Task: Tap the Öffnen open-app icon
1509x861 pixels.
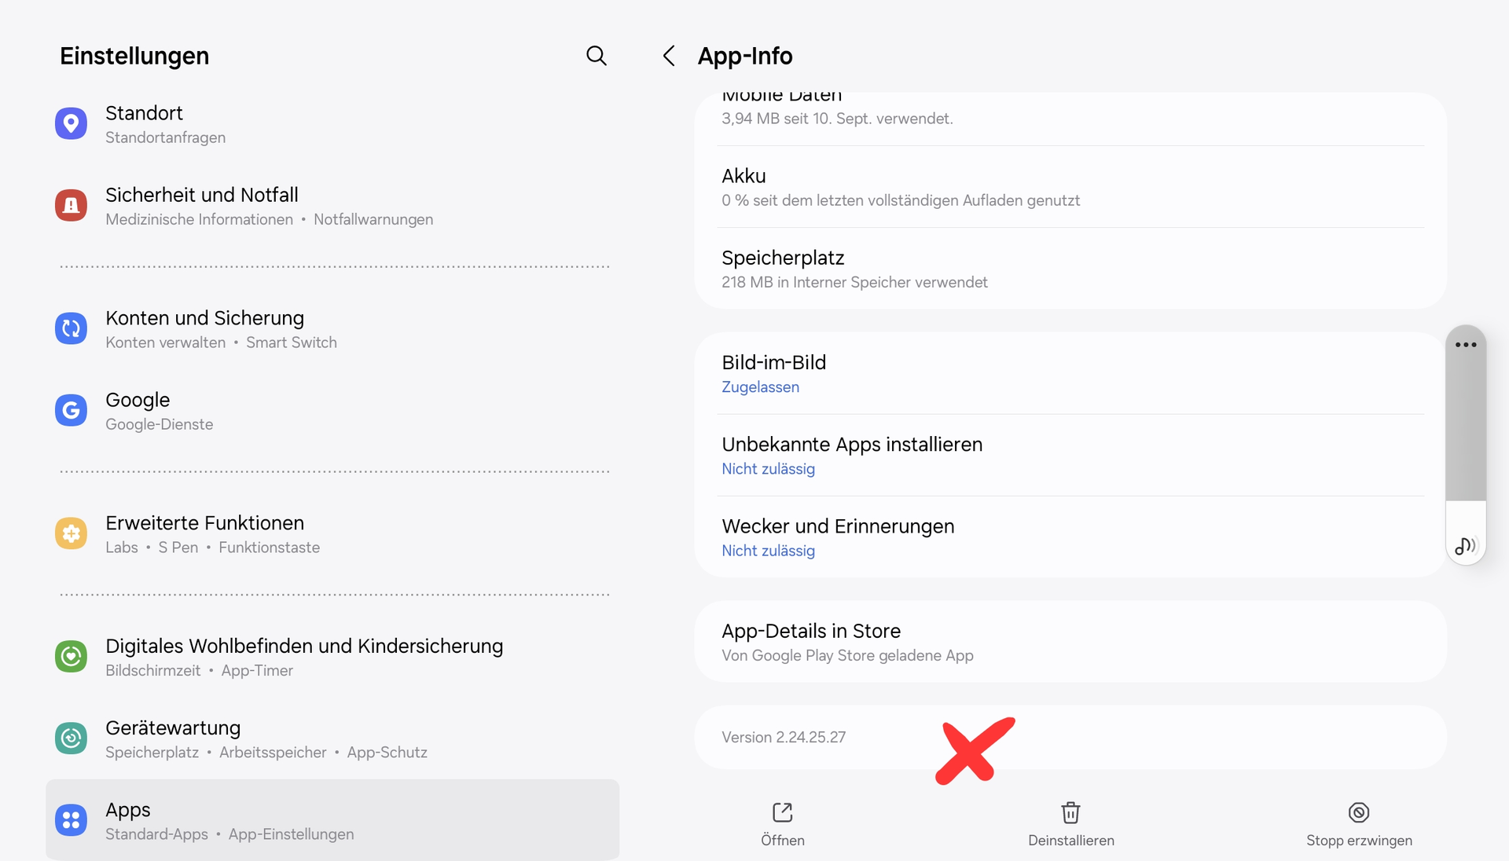Action: click(782, 812)
